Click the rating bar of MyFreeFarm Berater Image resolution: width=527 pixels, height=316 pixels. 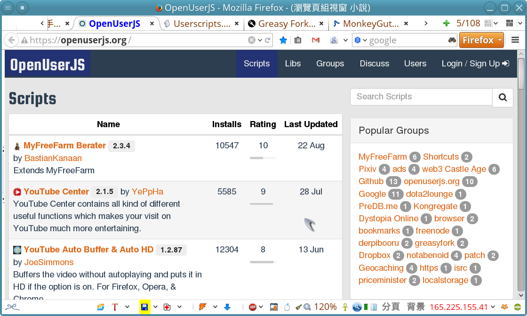click(x=263, y=158)
